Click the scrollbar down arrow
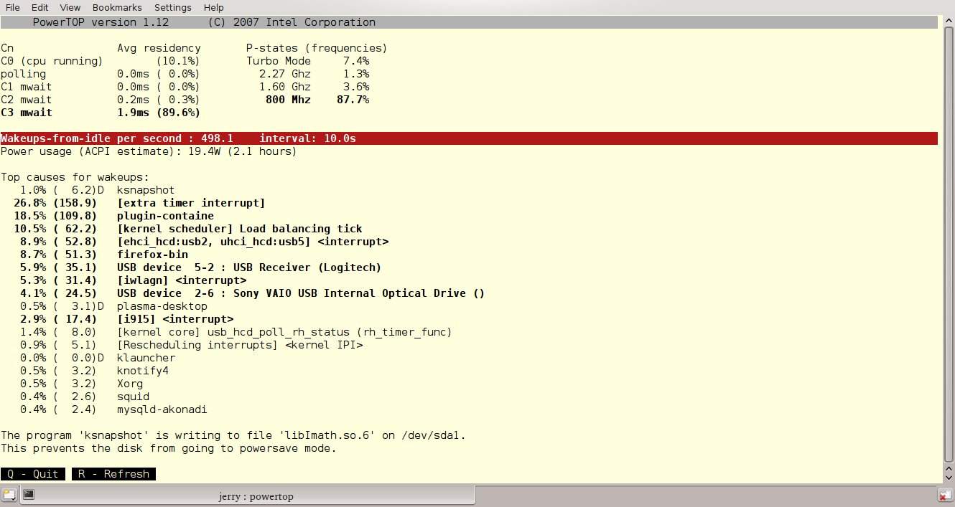955x507 pixels. pos(948,477)
